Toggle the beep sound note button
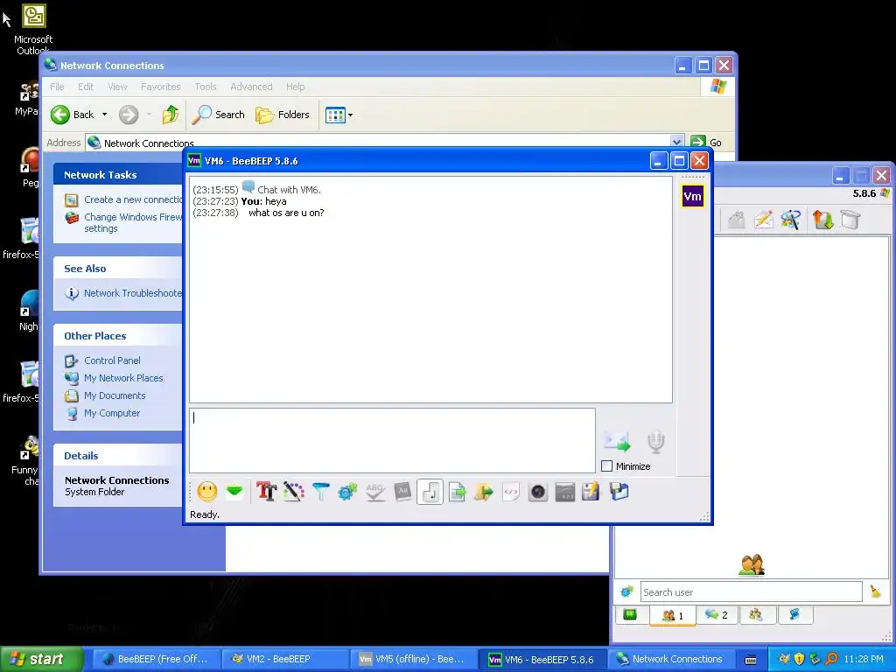The width and height of the screenshot is (896, 672). (430, 492)
